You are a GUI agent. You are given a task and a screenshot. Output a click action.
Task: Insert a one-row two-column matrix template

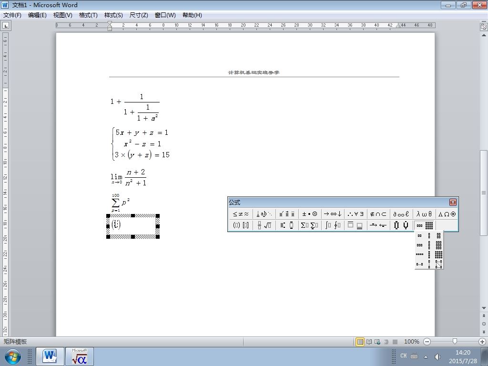tap(419, 236)
